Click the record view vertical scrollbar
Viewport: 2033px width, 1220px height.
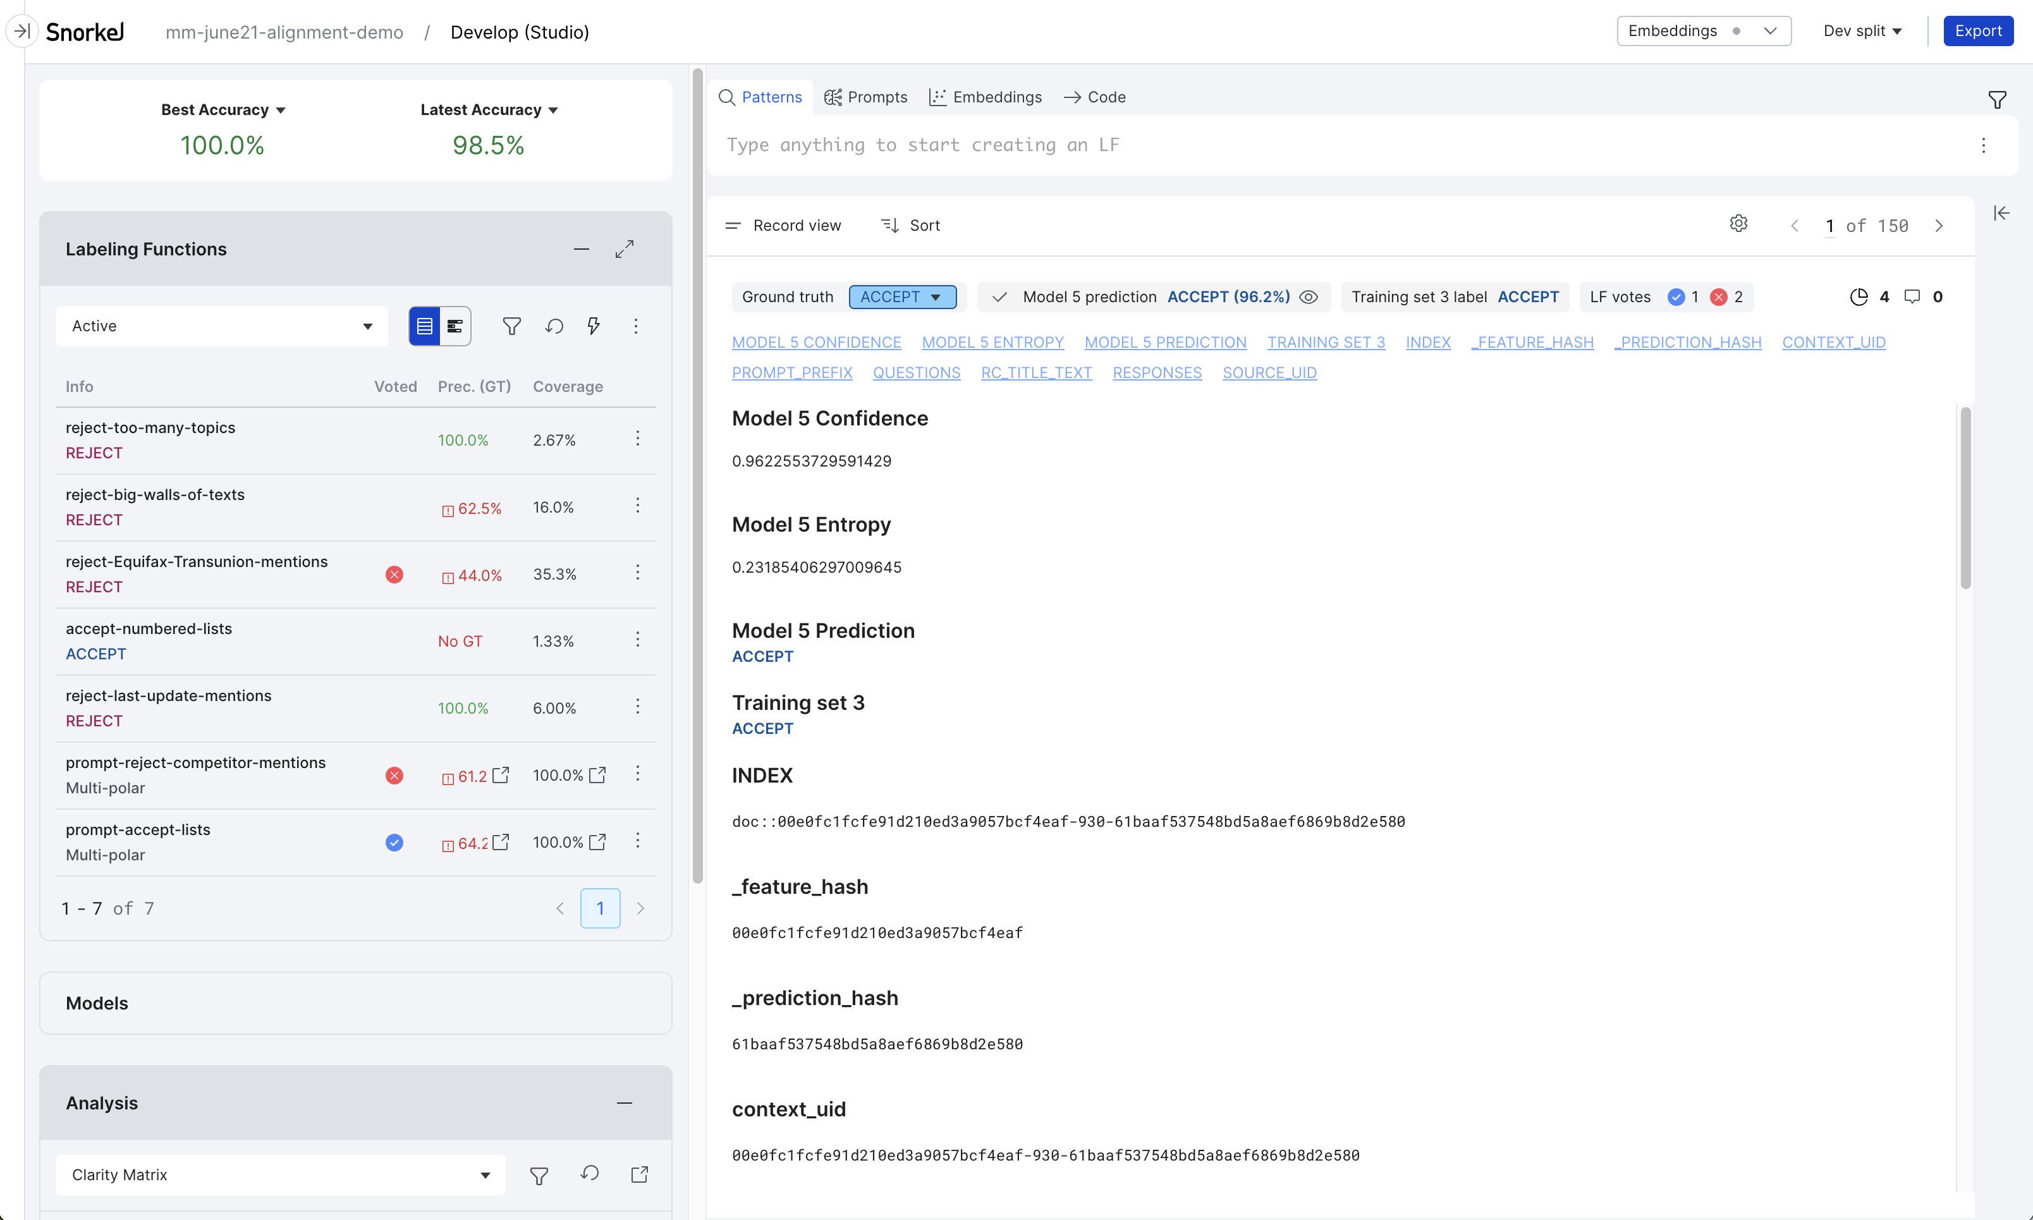pos(1965,497)
